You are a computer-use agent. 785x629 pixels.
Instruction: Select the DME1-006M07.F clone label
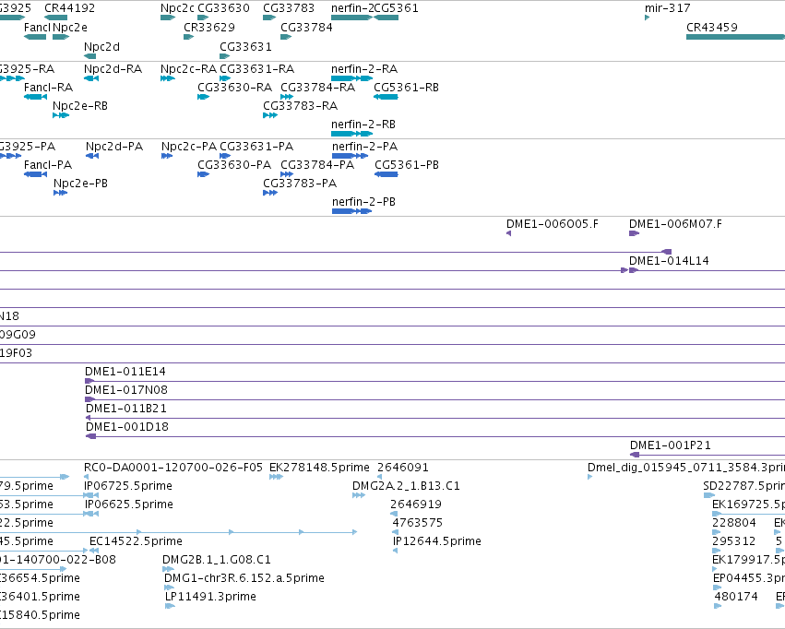pyautogui.click(x=675, y=224)
